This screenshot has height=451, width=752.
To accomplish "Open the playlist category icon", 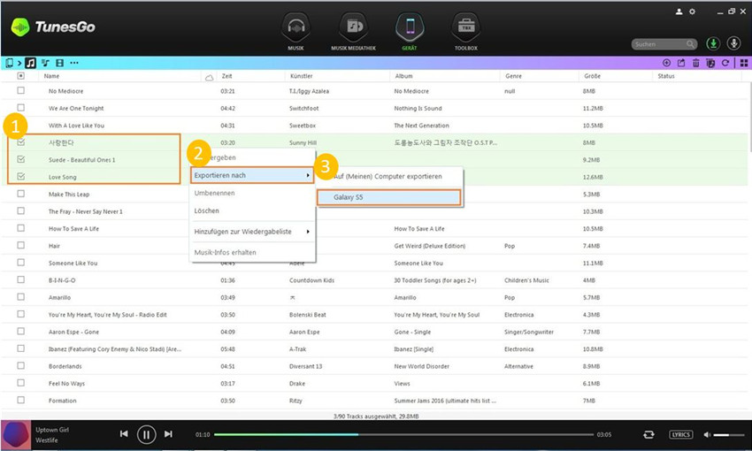I will tap(45, 63).
